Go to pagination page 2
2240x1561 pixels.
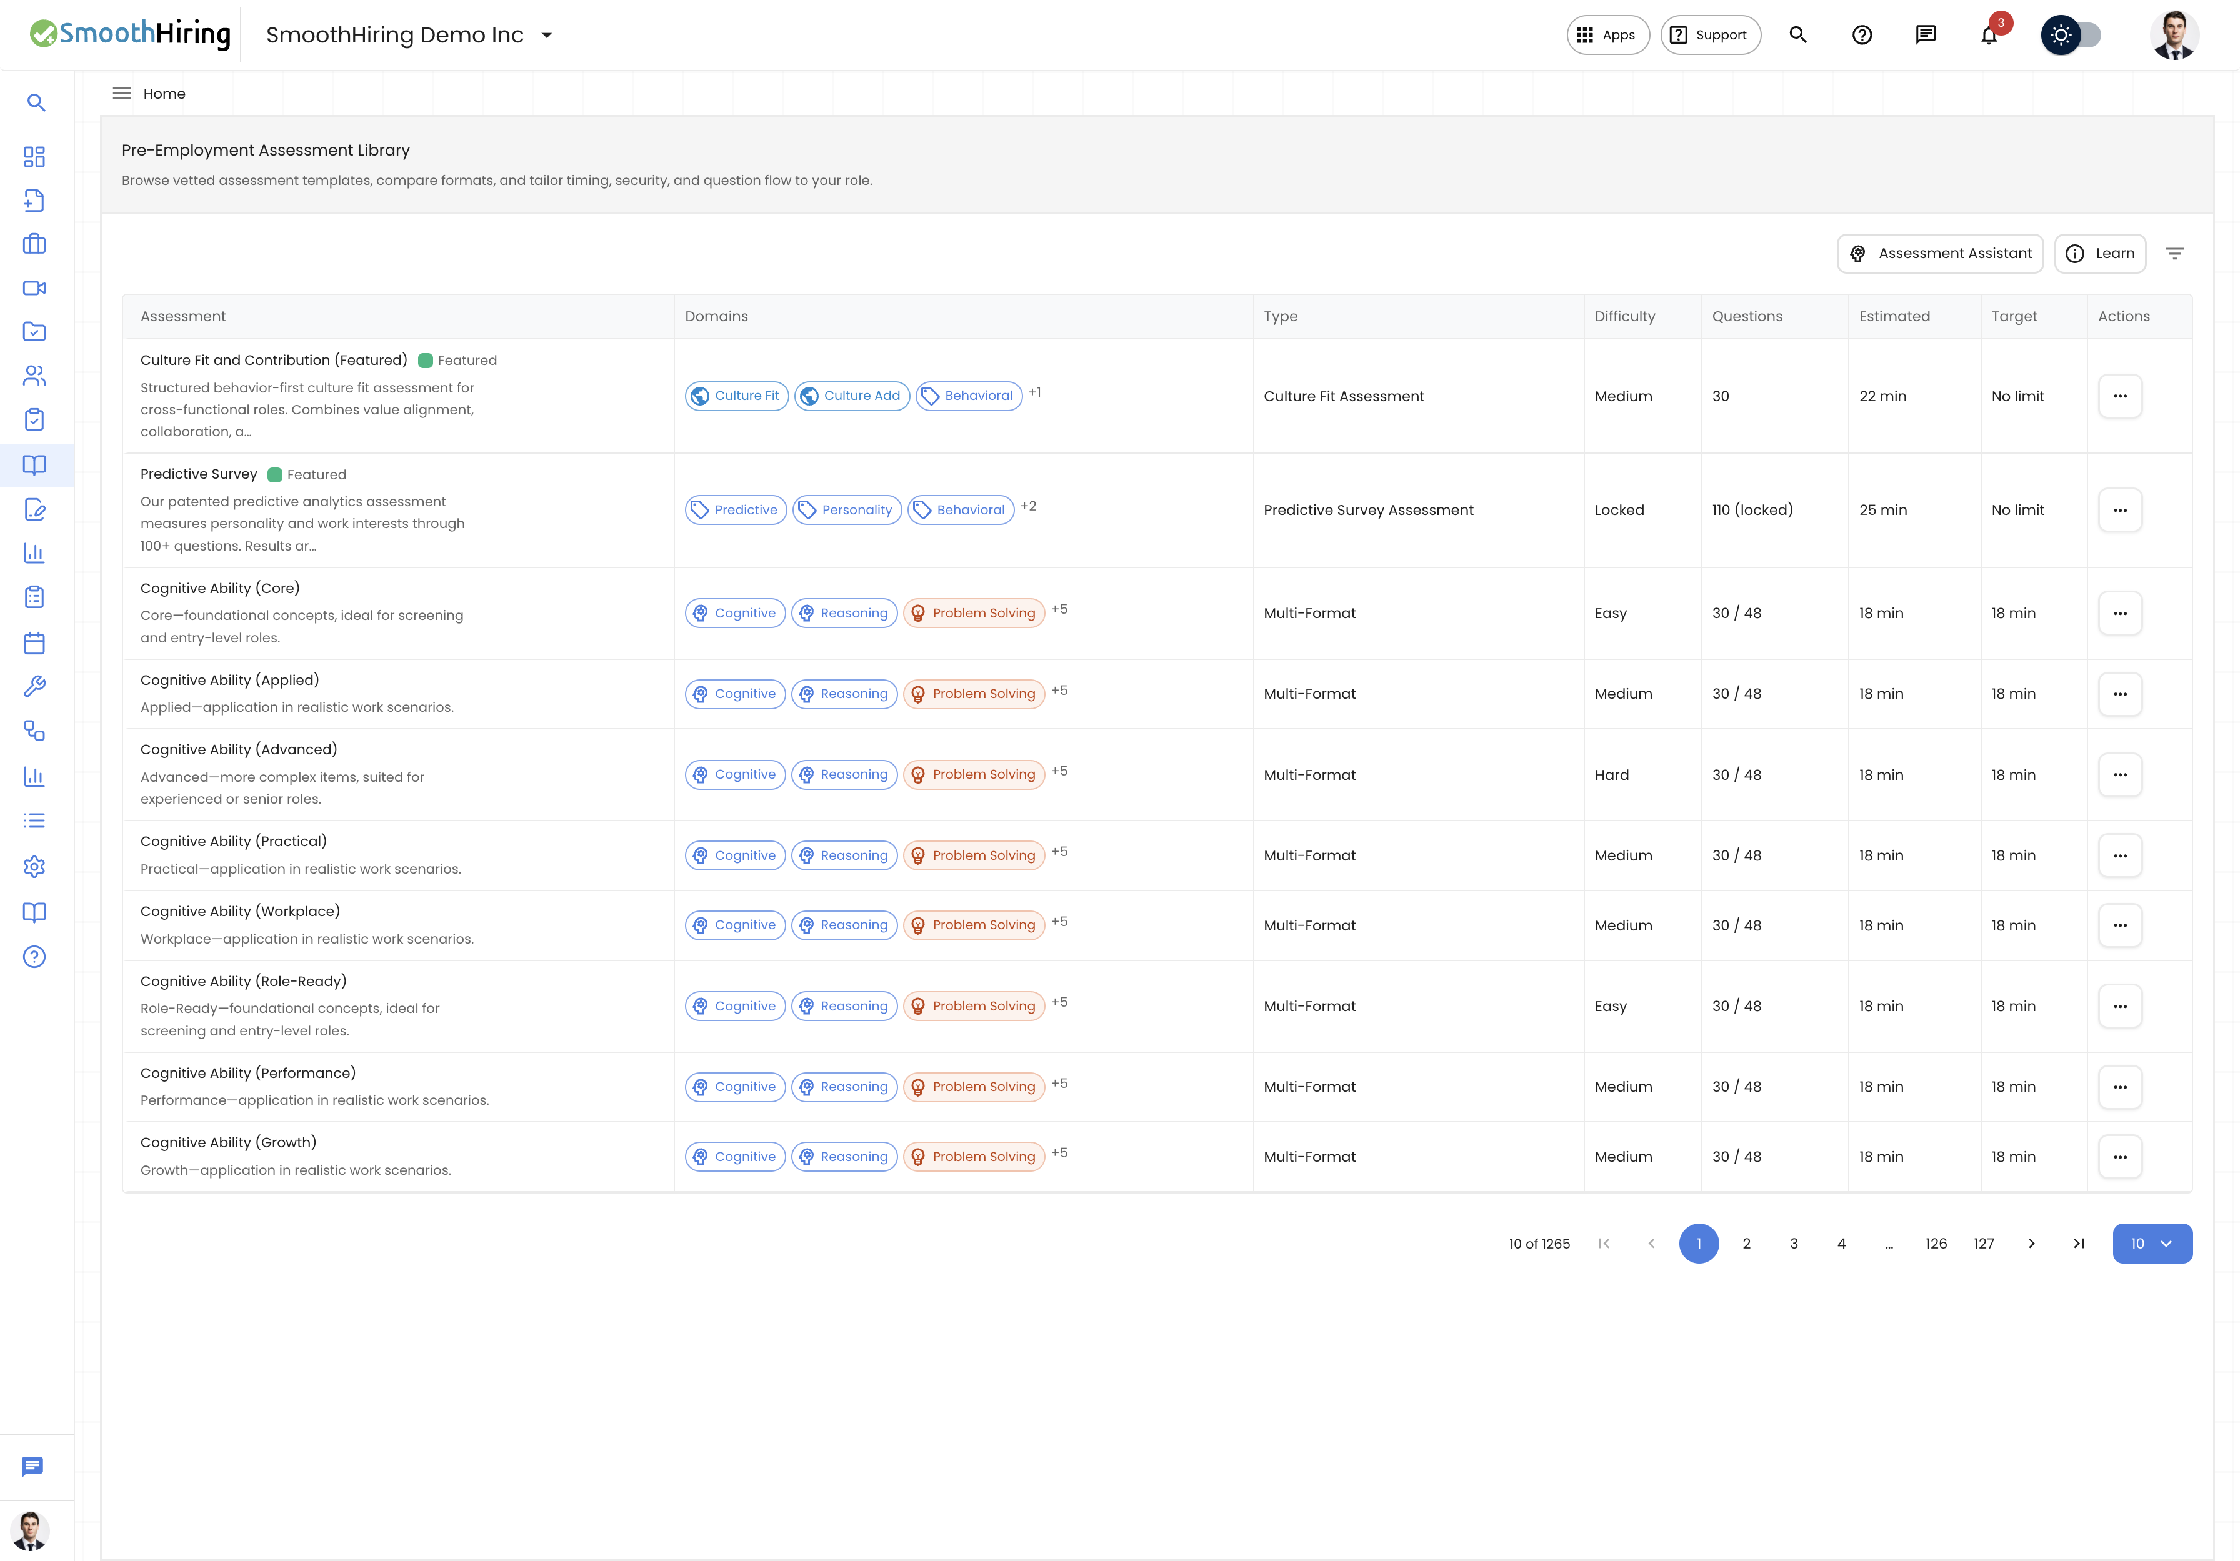(1746, 1243)
